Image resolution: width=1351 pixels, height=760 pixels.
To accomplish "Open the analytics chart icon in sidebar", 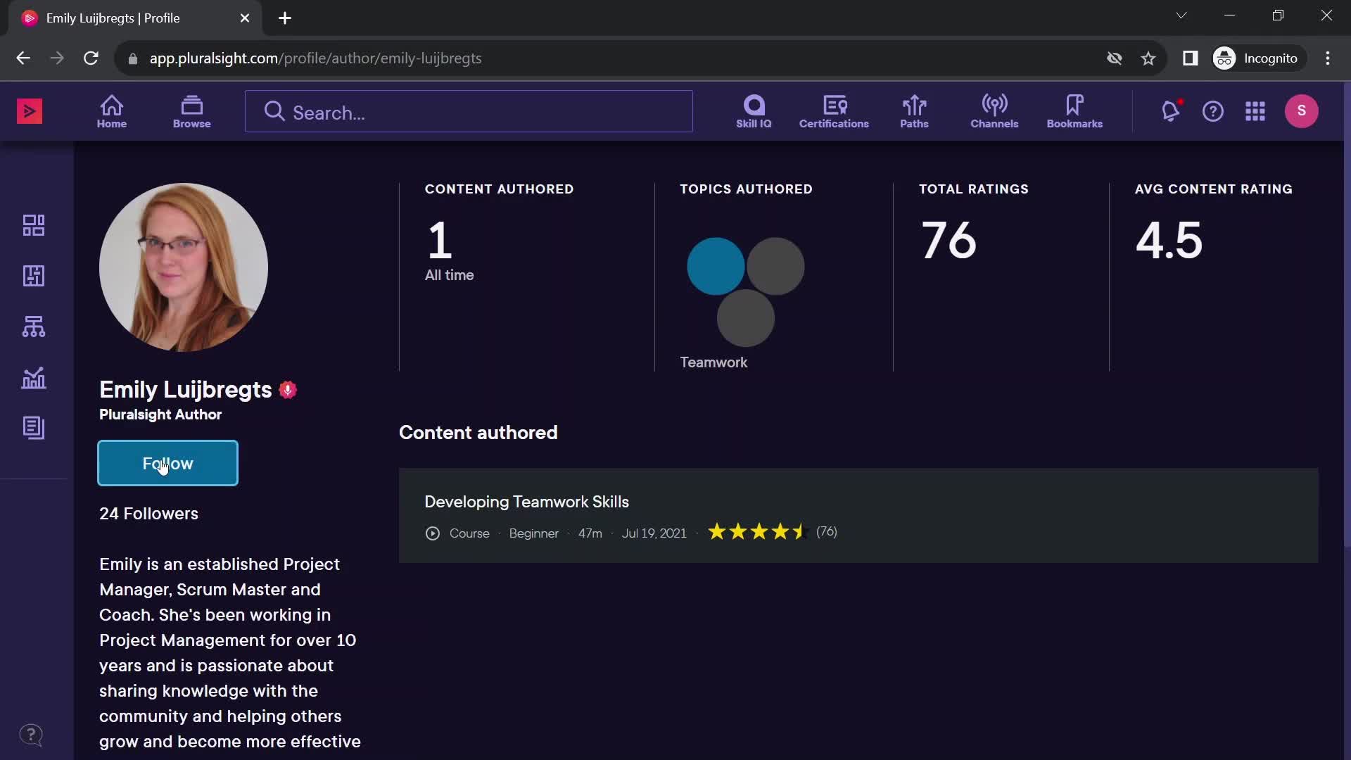I will (x=34, y=378).
